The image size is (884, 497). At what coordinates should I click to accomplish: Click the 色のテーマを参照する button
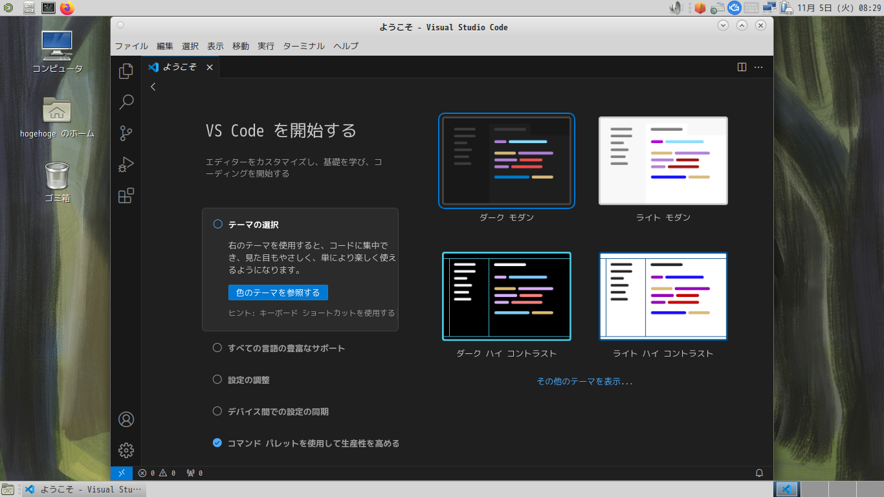[x=278, y=293]
